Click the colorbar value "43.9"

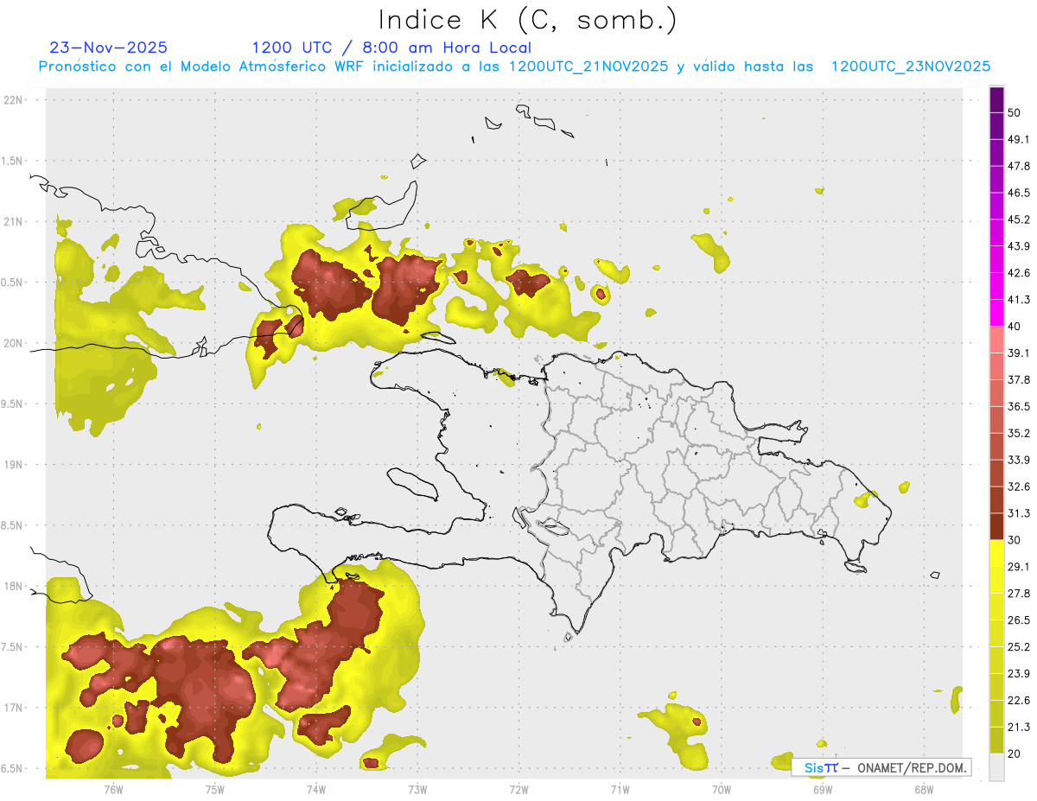click(x=1019, y=246)
